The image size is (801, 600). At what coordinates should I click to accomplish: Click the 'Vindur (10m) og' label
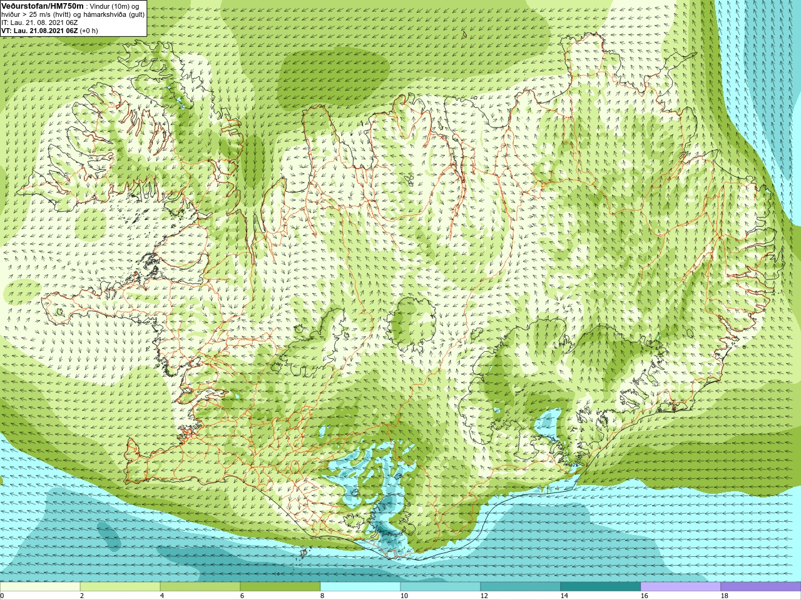click(x=115, y=6)
